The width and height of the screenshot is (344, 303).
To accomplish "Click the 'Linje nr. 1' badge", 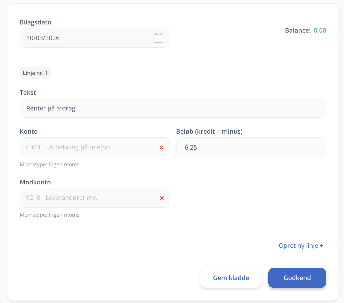I will (x=35, y=73).
